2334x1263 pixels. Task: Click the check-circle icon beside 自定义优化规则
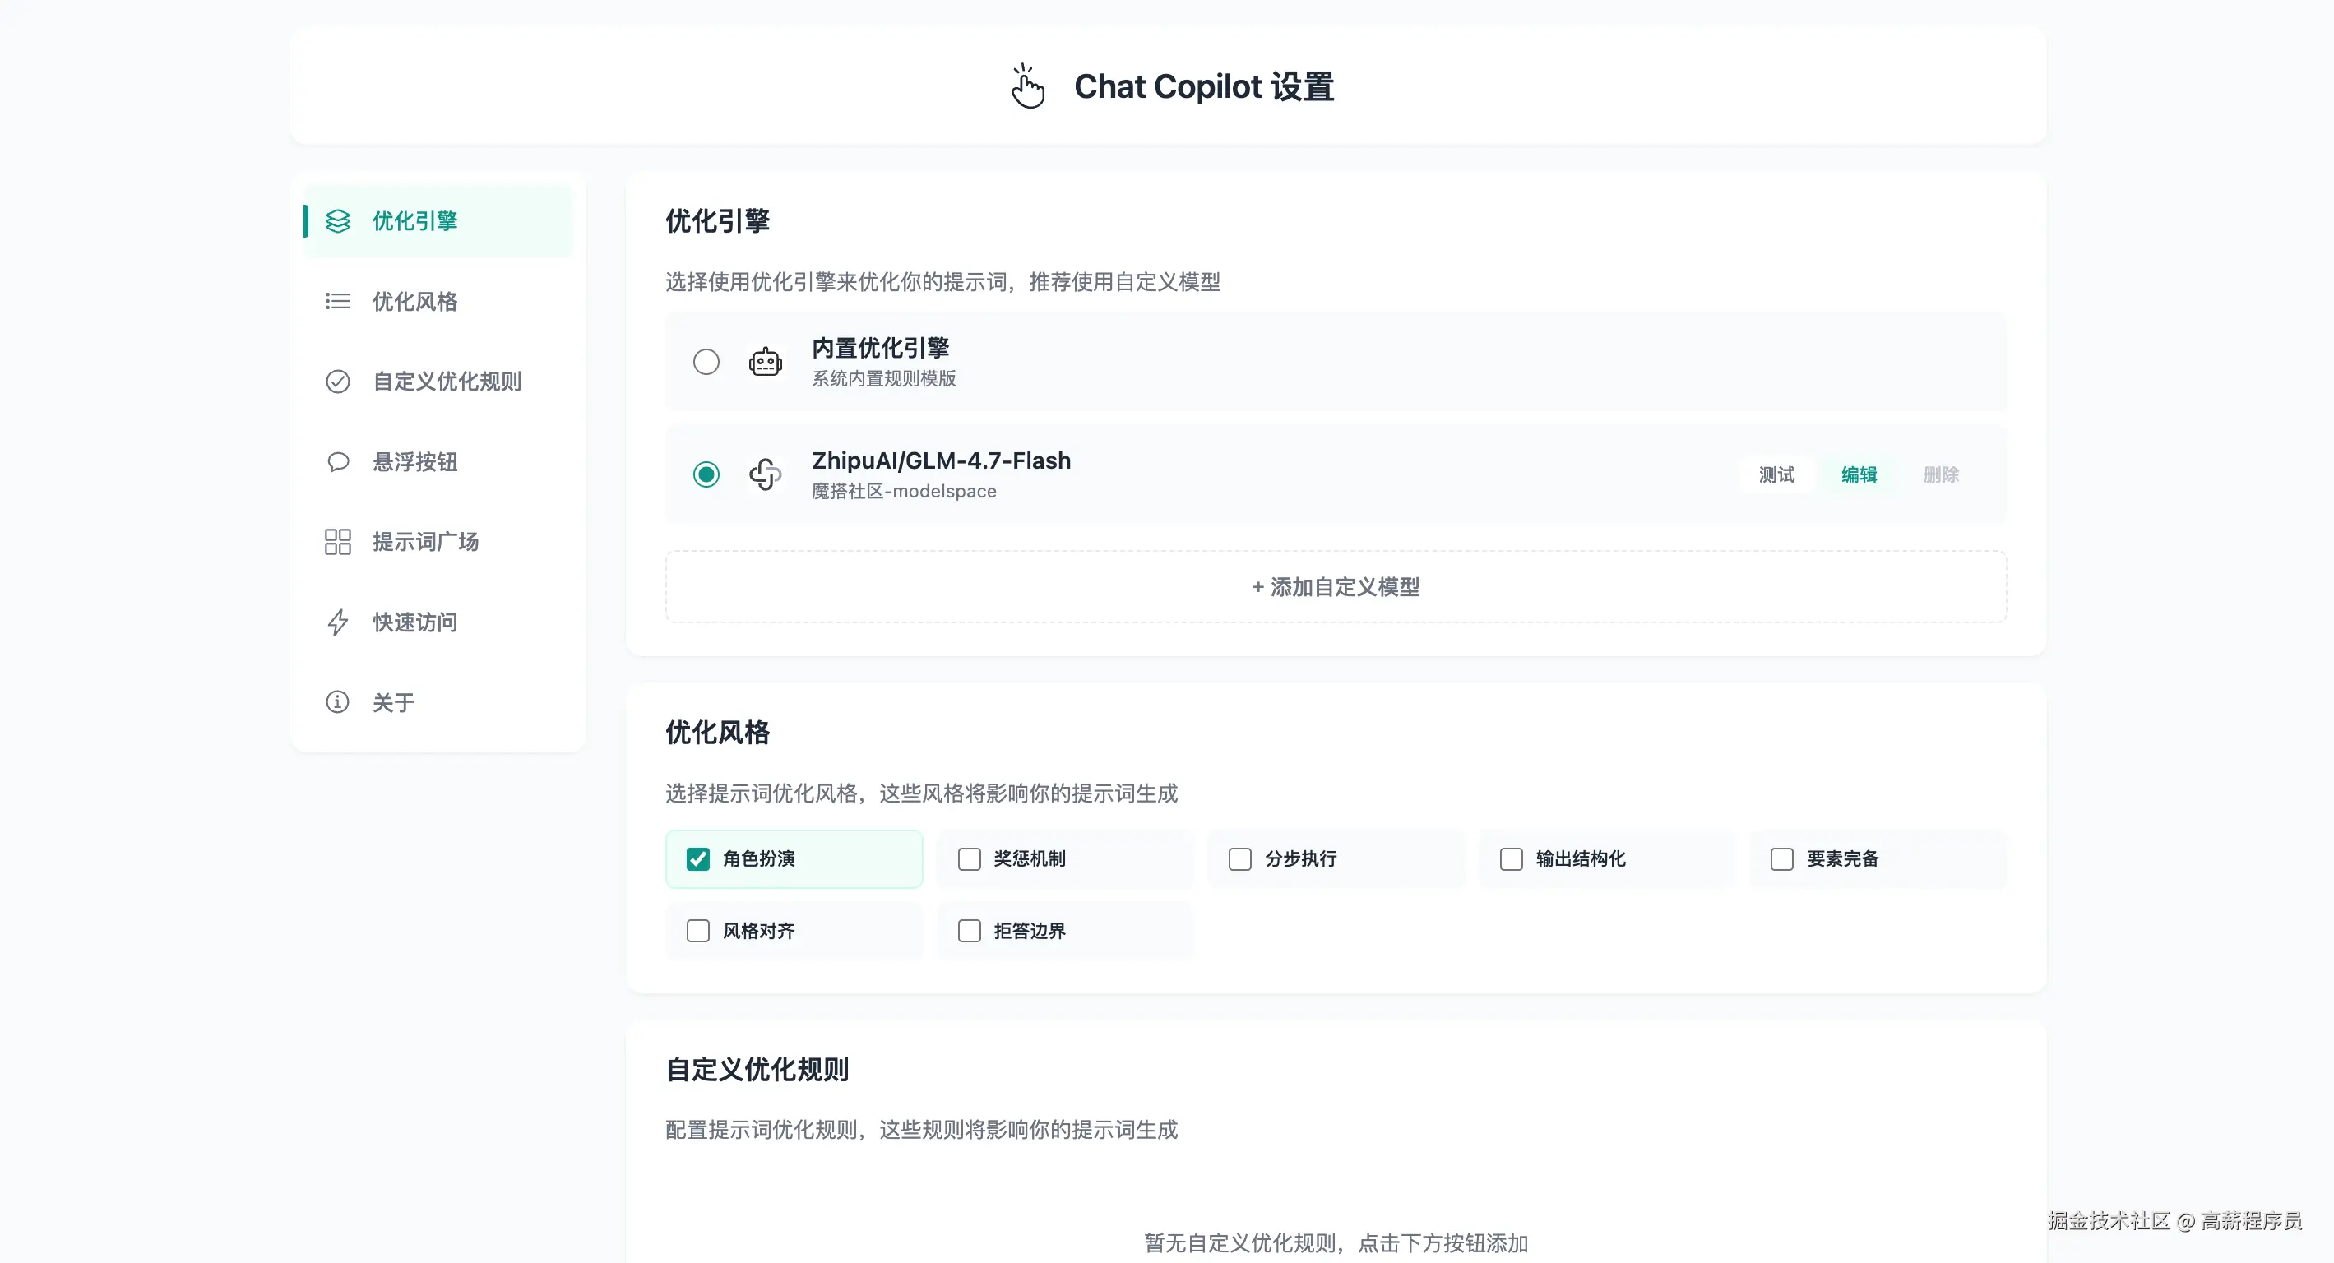tap(337, 382)
